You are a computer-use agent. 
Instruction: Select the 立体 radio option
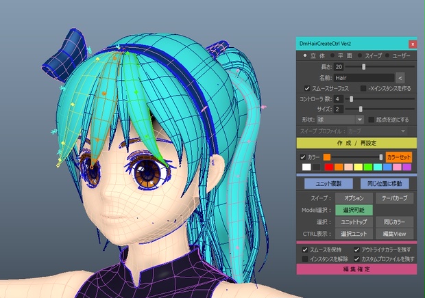click(305, 55)
